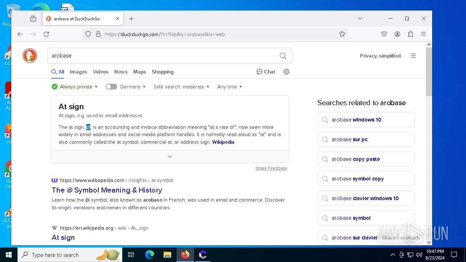Open the At sign Wikipedia result
Screen dimensions: 466x262
pos(63,237)
